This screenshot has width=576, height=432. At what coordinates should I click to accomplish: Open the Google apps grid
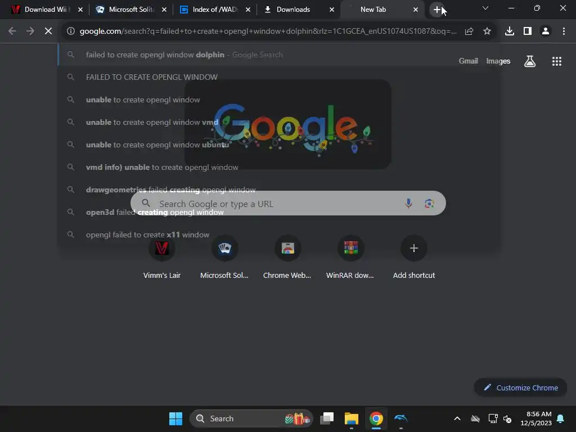coord(557,61)
